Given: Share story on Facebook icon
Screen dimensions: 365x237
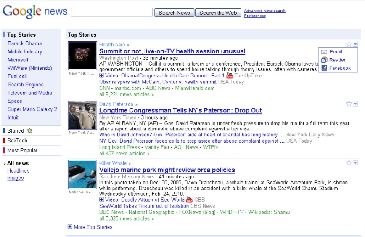Looking at the screenshot, I should coord(324,68).
